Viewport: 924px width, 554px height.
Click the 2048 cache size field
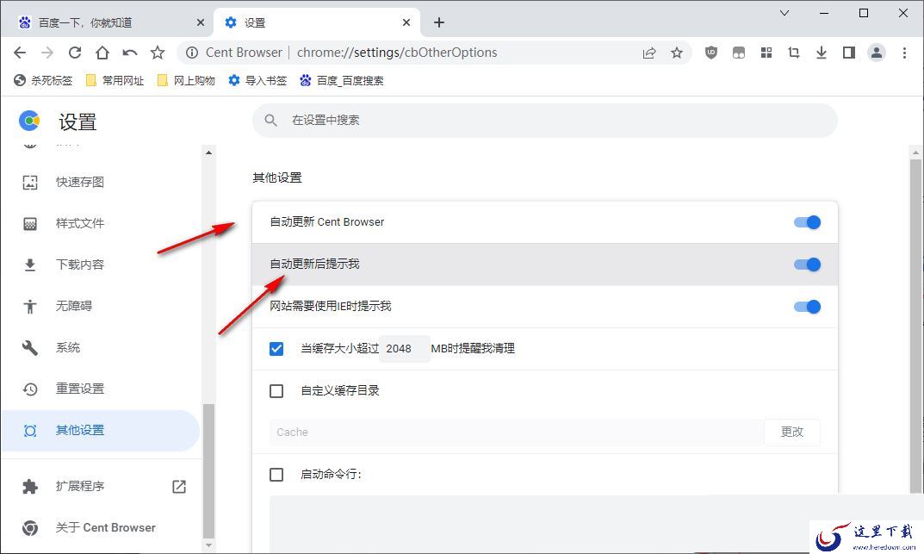(404, 348)
